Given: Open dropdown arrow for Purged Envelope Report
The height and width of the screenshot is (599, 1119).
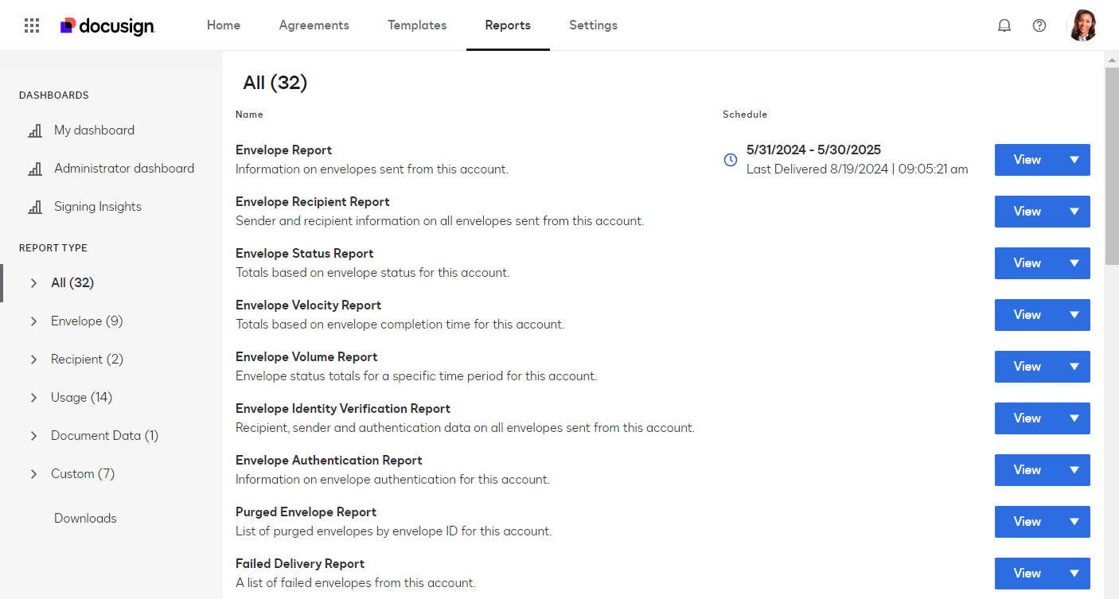Looking at the screenshot, I should (1074, 522).
